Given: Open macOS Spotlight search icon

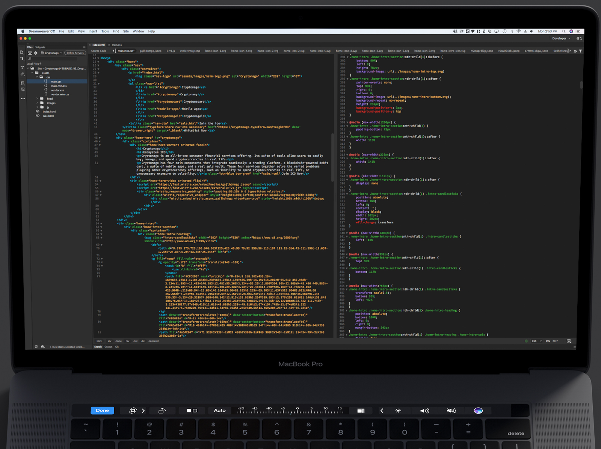Looking at the screenshot, I should tap(564, 32).
